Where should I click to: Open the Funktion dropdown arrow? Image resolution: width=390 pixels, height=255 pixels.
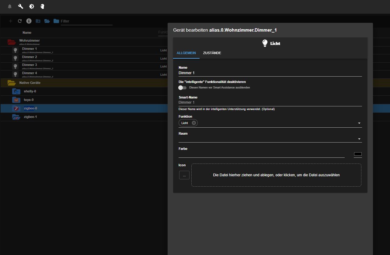359,123
